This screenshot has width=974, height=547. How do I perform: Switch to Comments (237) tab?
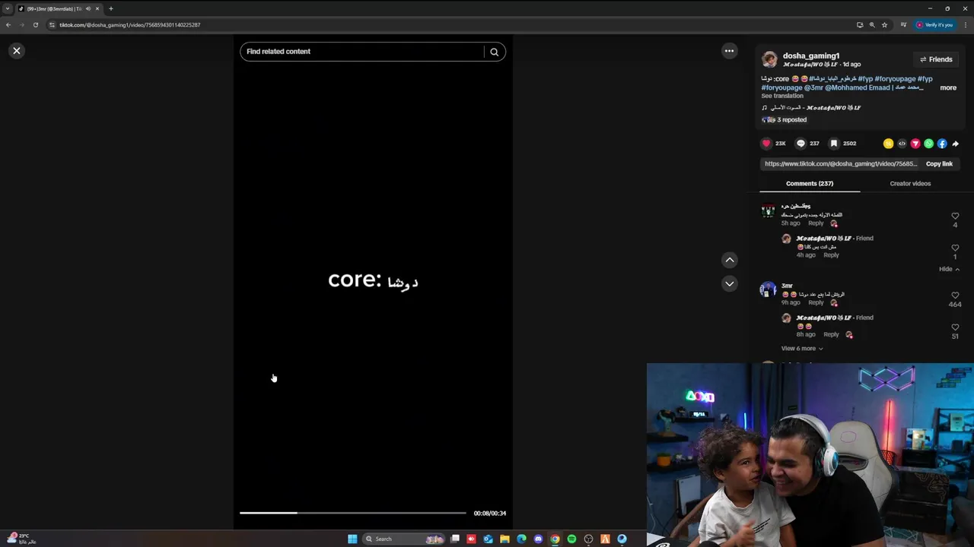[810, 183]
